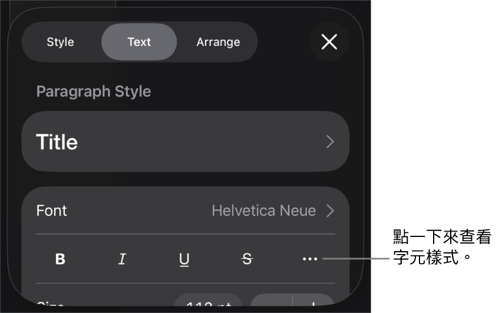Close the format panel with X
This screenshot has width=502, height=313.
[x=329, y=42]
